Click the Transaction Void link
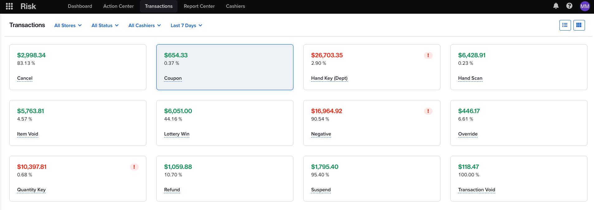The width and height of the screenshot is (594, 210). click(476, 190)
